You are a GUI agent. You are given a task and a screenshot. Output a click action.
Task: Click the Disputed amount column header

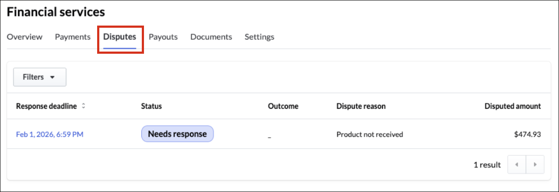[513, 106]
